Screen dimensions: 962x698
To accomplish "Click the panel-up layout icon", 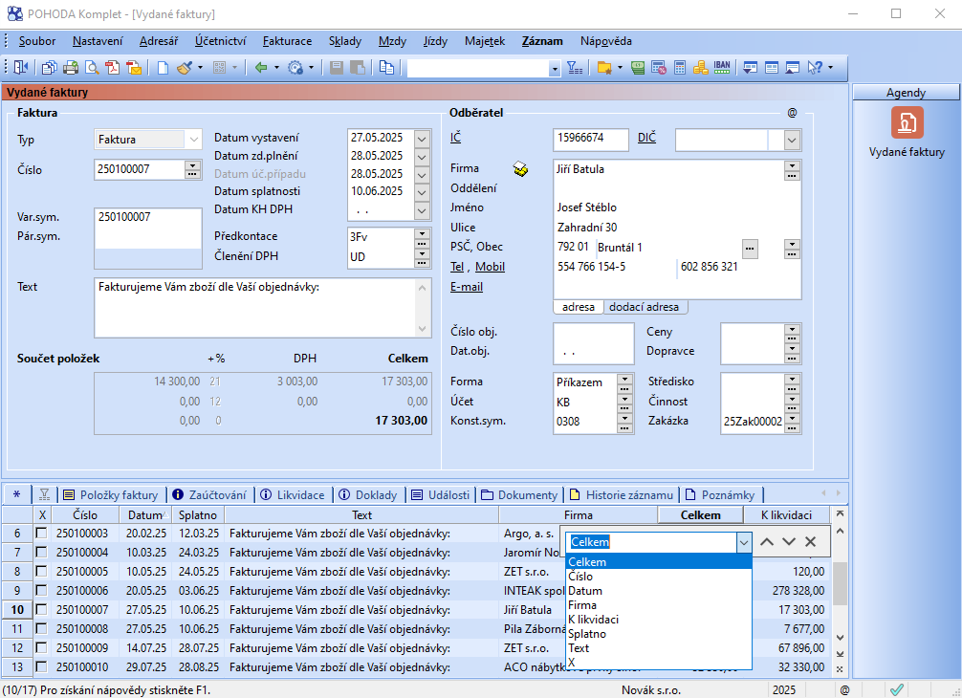I will (x=793, y=68).
